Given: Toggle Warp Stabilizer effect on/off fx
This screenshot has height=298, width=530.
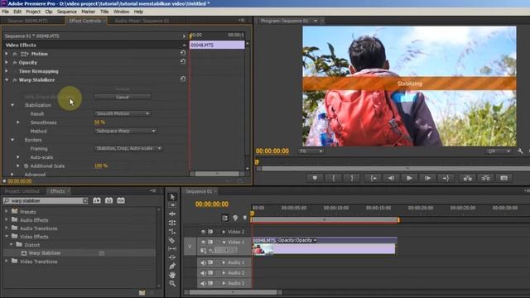Looking at the screenshot, I should pyautogui.click(x=15, y=80).
